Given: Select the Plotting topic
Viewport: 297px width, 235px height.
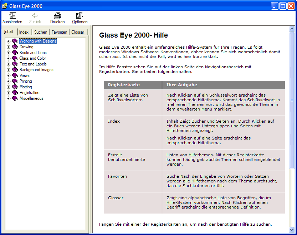Looking at the screenshot, I should (x=26, y=87).
